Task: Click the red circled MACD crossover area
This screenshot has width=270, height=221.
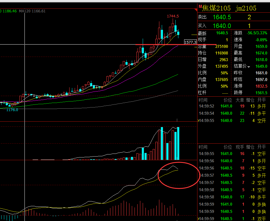Action: click(178, 175)
